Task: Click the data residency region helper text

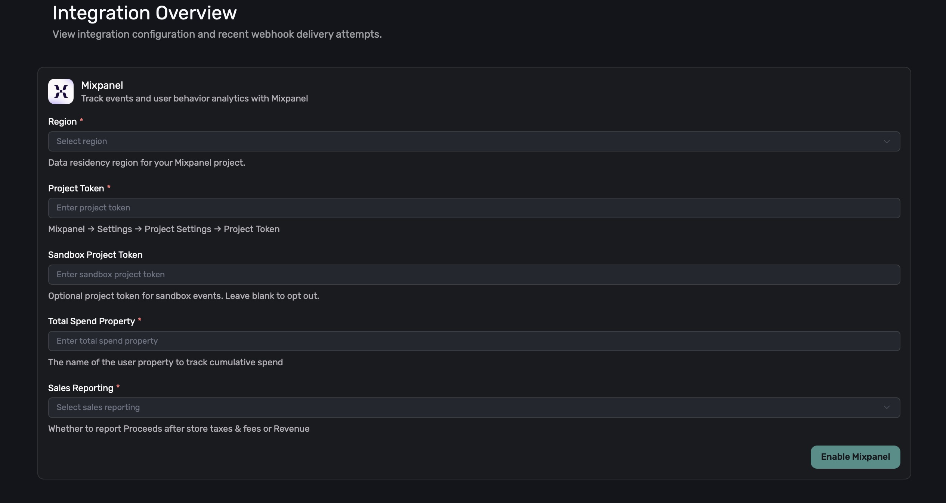Action: pos(146,163)
